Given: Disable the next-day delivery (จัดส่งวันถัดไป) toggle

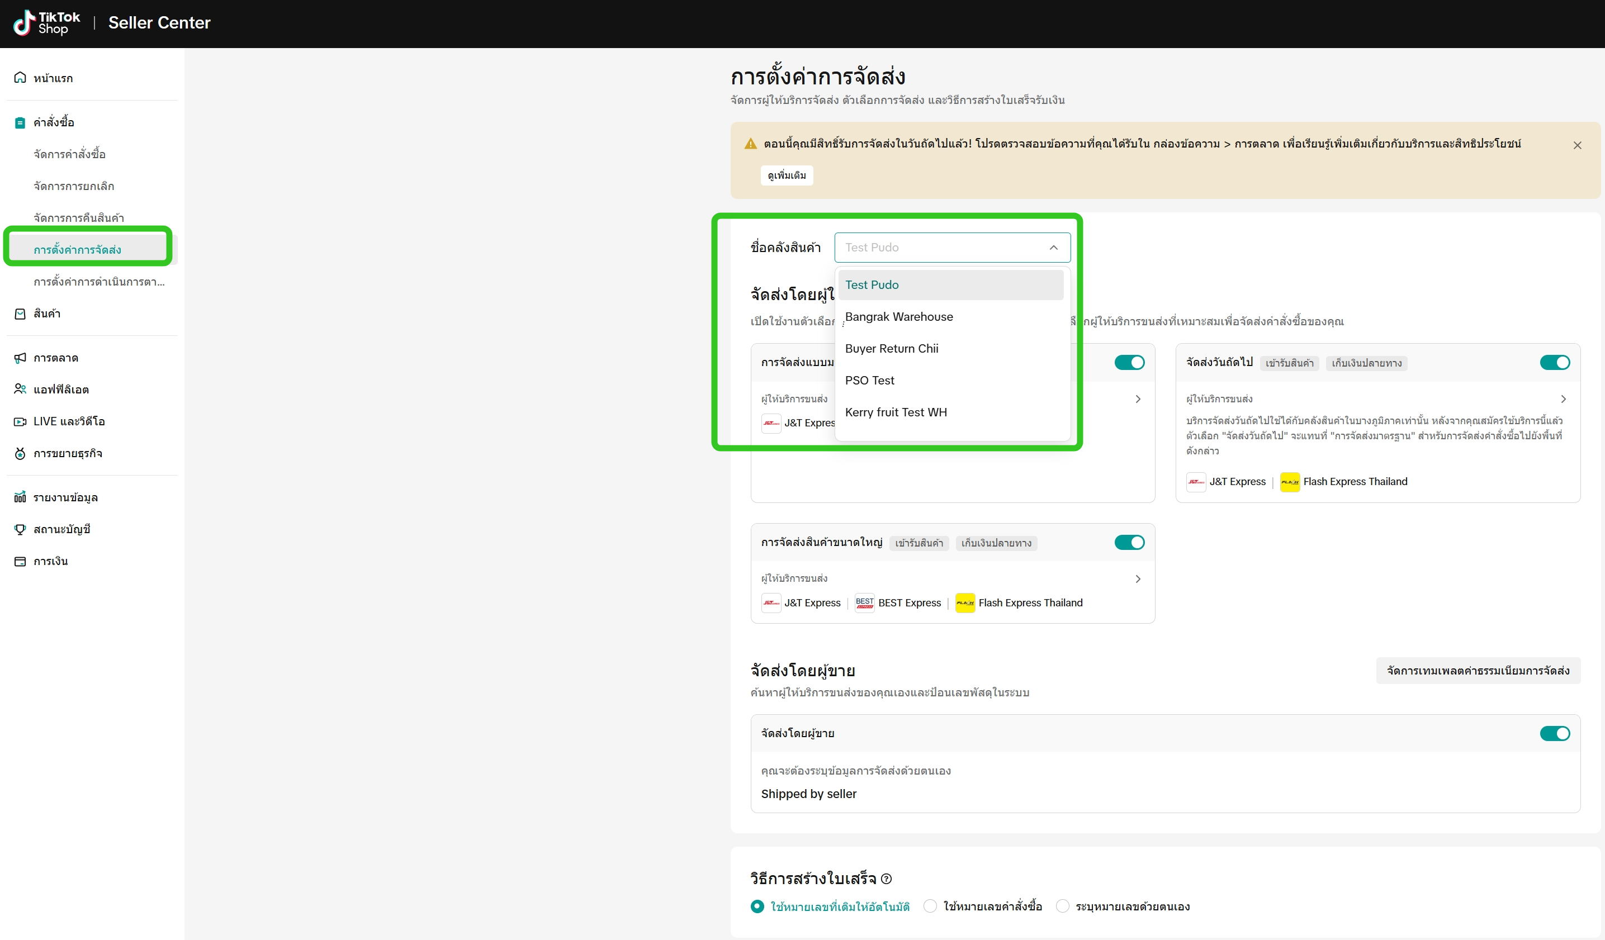Looking at the screenshot, I should pos(1554,362).
